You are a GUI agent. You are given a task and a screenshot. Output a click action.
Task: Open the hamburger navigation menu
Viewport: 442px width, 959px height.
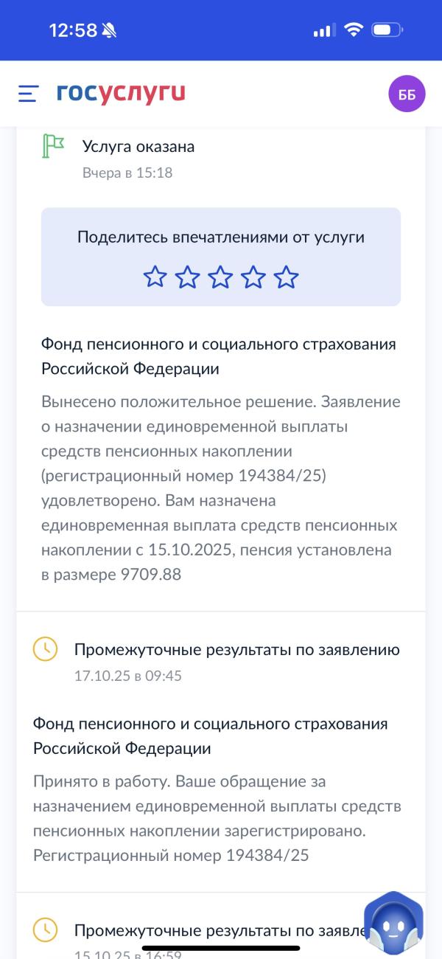coord(28,94)
